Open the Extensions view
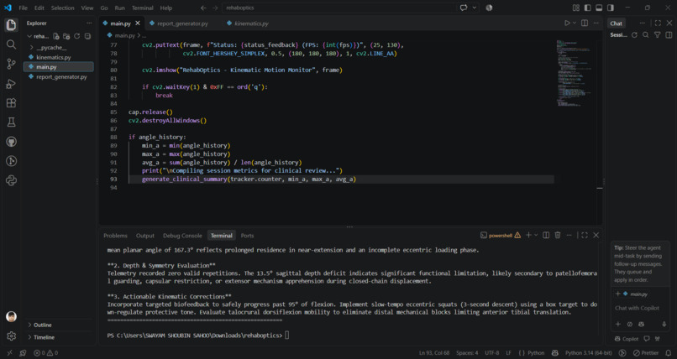The image size is (677, 359). click(11, 103)
